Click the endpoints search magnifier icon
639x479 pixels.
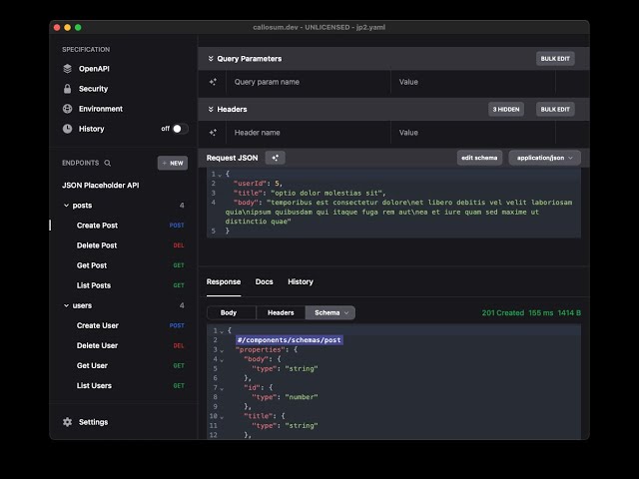[108, 163]
